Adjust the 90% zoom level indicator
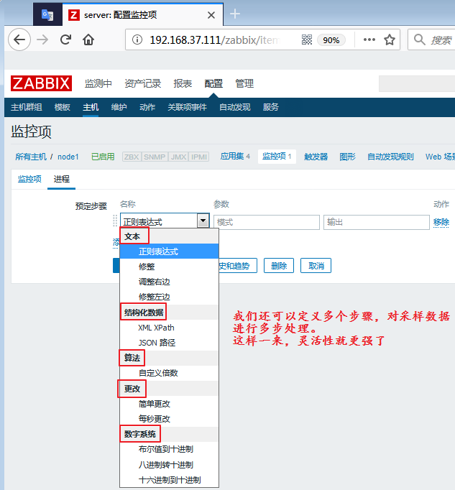Screen dimensions: 455x490 pyautogui.click(x=331, y=40)
